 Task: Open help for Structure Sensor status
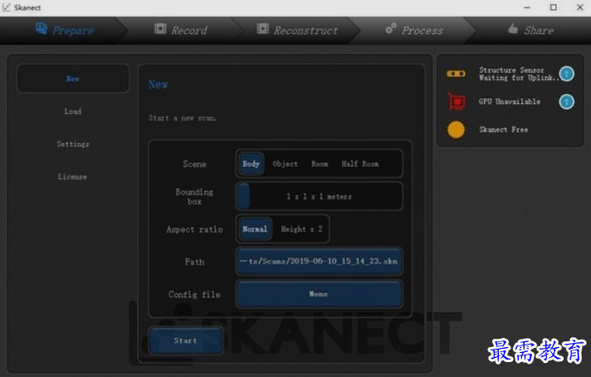pyautogui.click(x=566, y=74)
